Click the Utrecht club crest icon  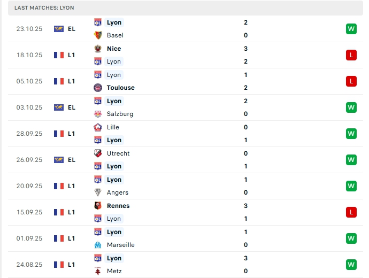[98, 153]
